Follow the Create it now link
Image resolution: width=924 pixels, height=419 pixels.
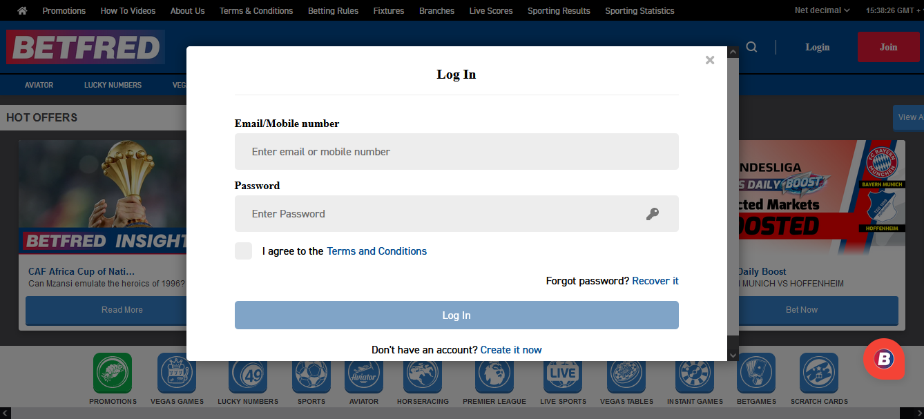(x=511, y=350)
